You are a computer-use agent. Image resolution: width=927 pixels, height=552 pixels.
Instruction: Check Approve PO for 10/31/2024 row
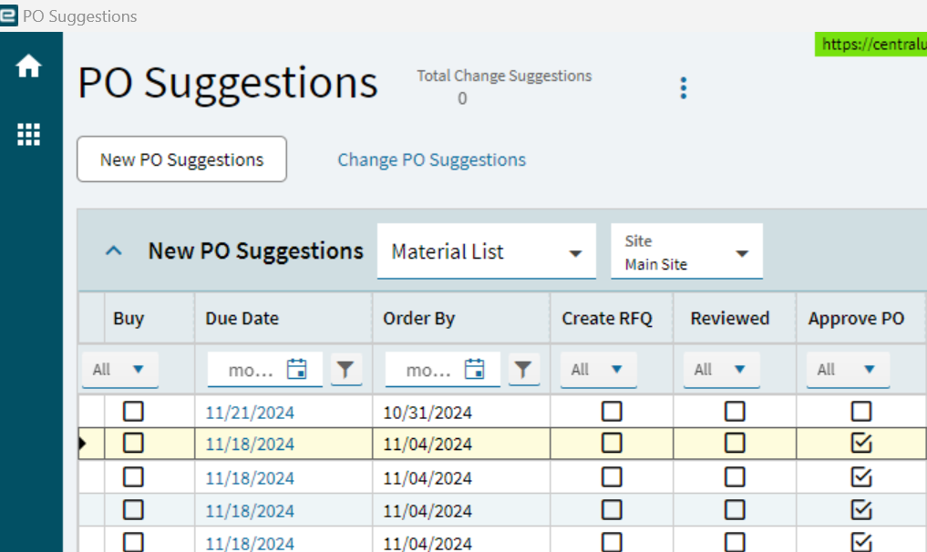point(861,412)
